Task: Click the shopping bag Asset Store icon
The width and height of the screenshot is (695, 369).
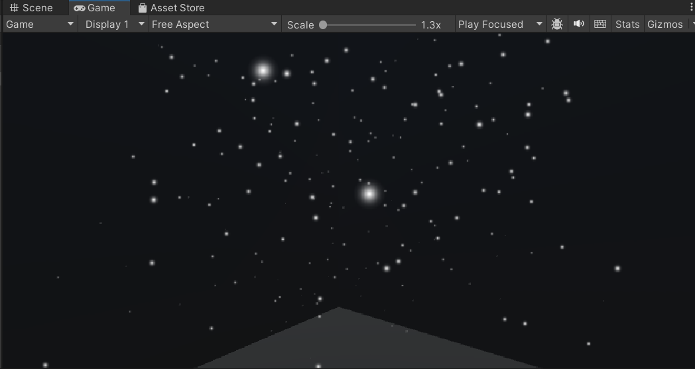Action: click(143, 8)
